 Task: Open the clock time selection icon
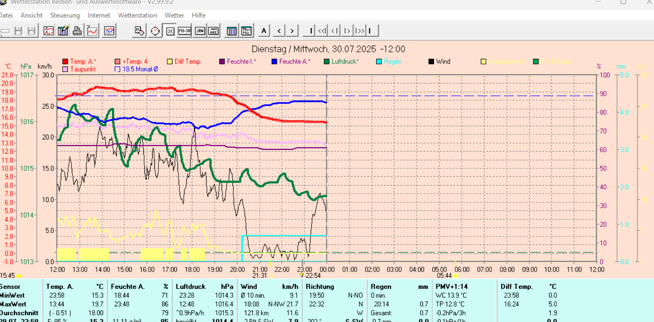tap(155, 31)
